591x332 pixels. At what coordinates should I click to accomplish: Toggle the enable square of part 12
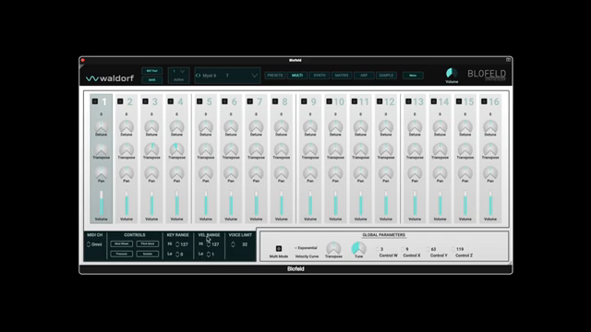(380, 101)
